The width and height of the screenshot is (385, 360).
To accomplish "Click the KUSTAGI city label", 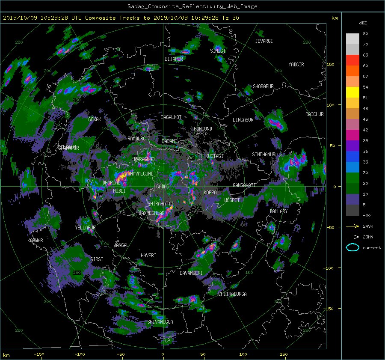I will (214, 156).
